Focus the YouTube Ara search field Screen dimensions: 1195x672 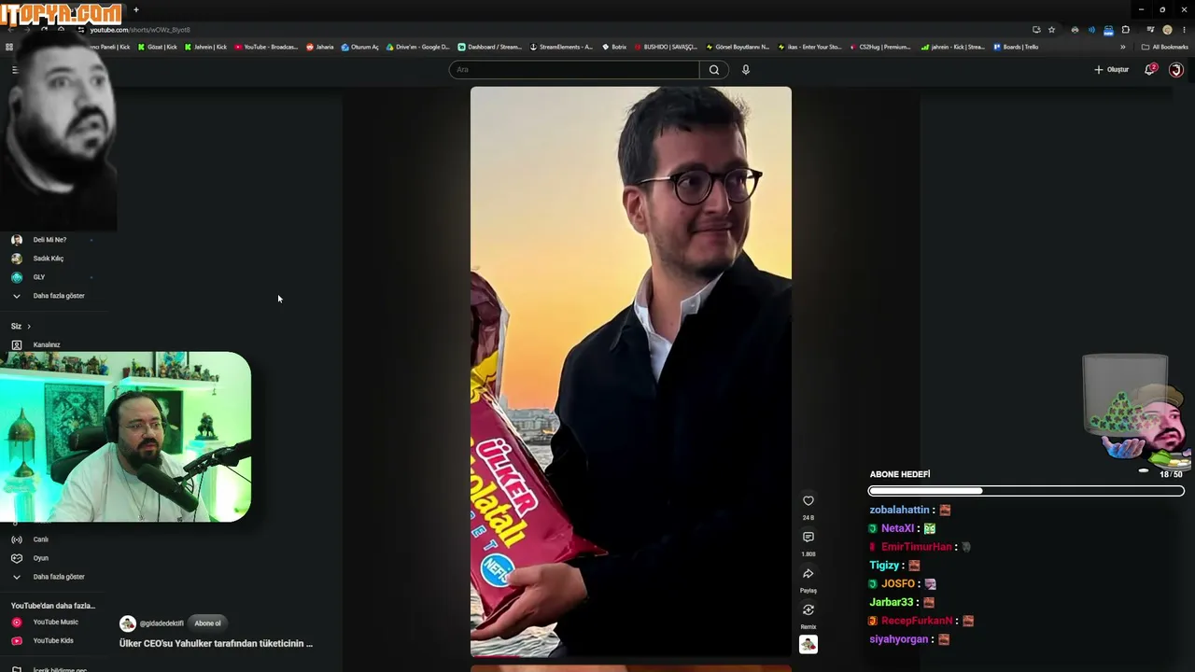point(574,70)
